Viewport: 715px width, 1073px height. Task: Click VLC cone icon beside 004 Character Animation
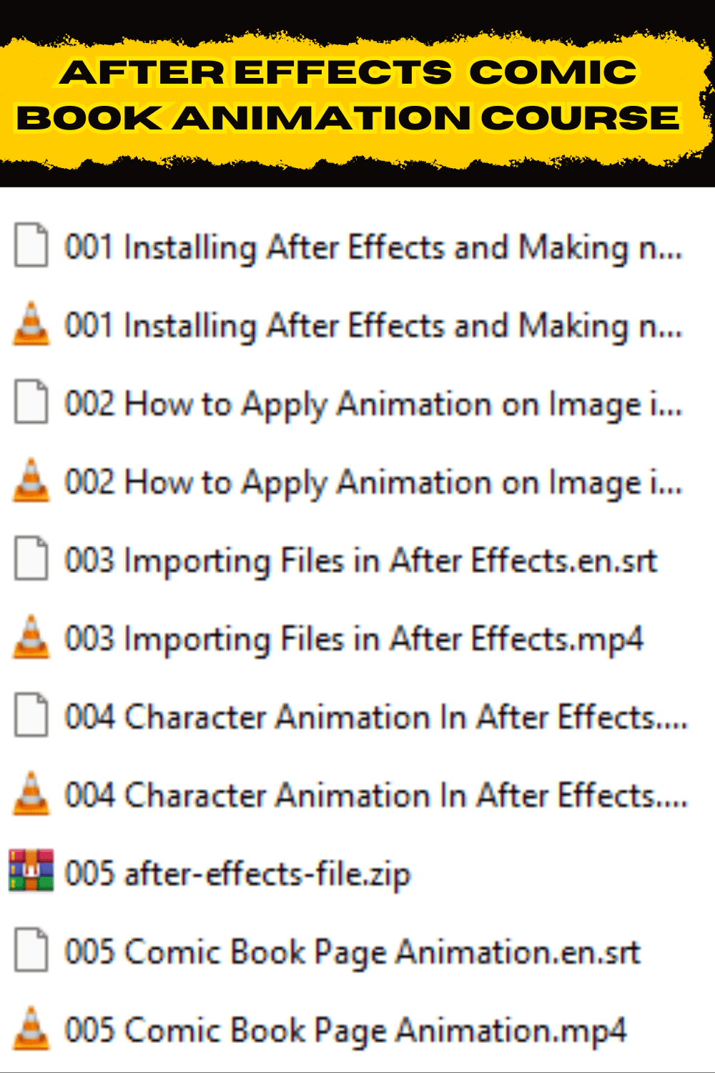pos(31,793)
